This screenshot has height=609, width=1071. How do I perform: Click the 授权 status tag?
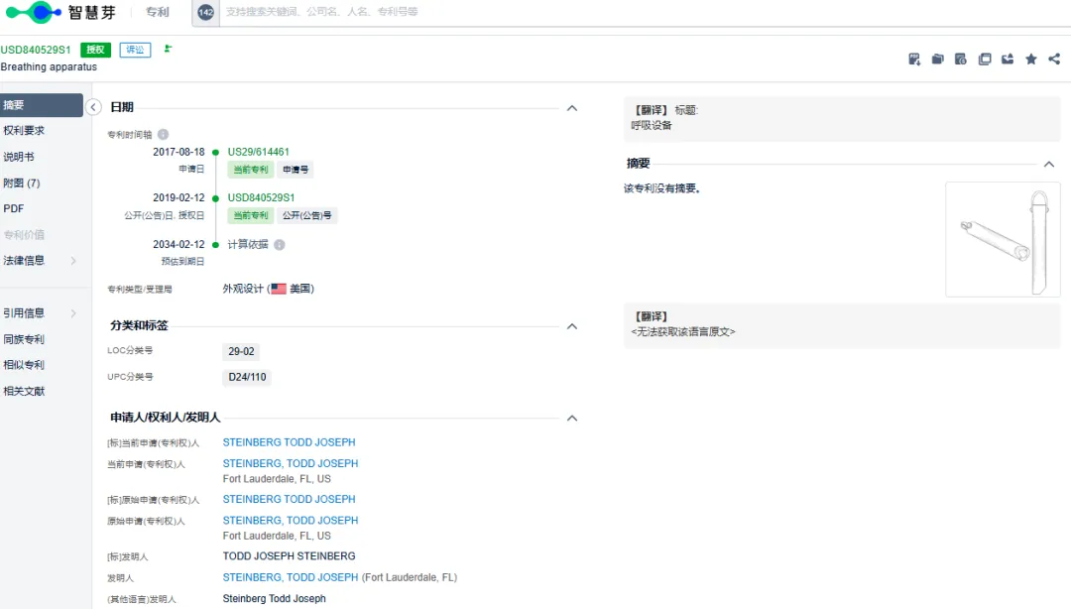[95, 50]
